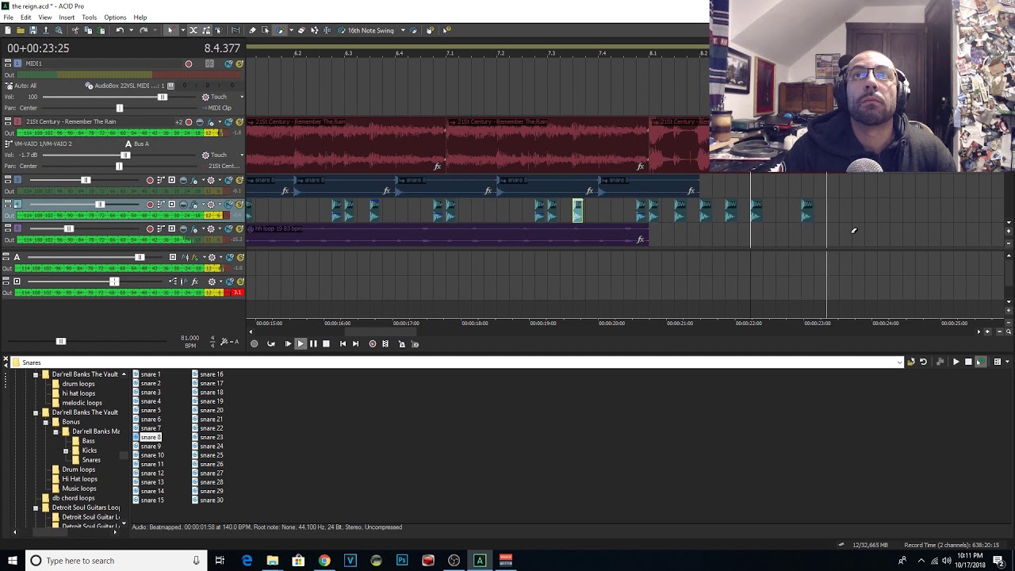Viewport: 1015px width, 571px height.
Task: Click the Go to Start transport button
Action: (343, 343)
